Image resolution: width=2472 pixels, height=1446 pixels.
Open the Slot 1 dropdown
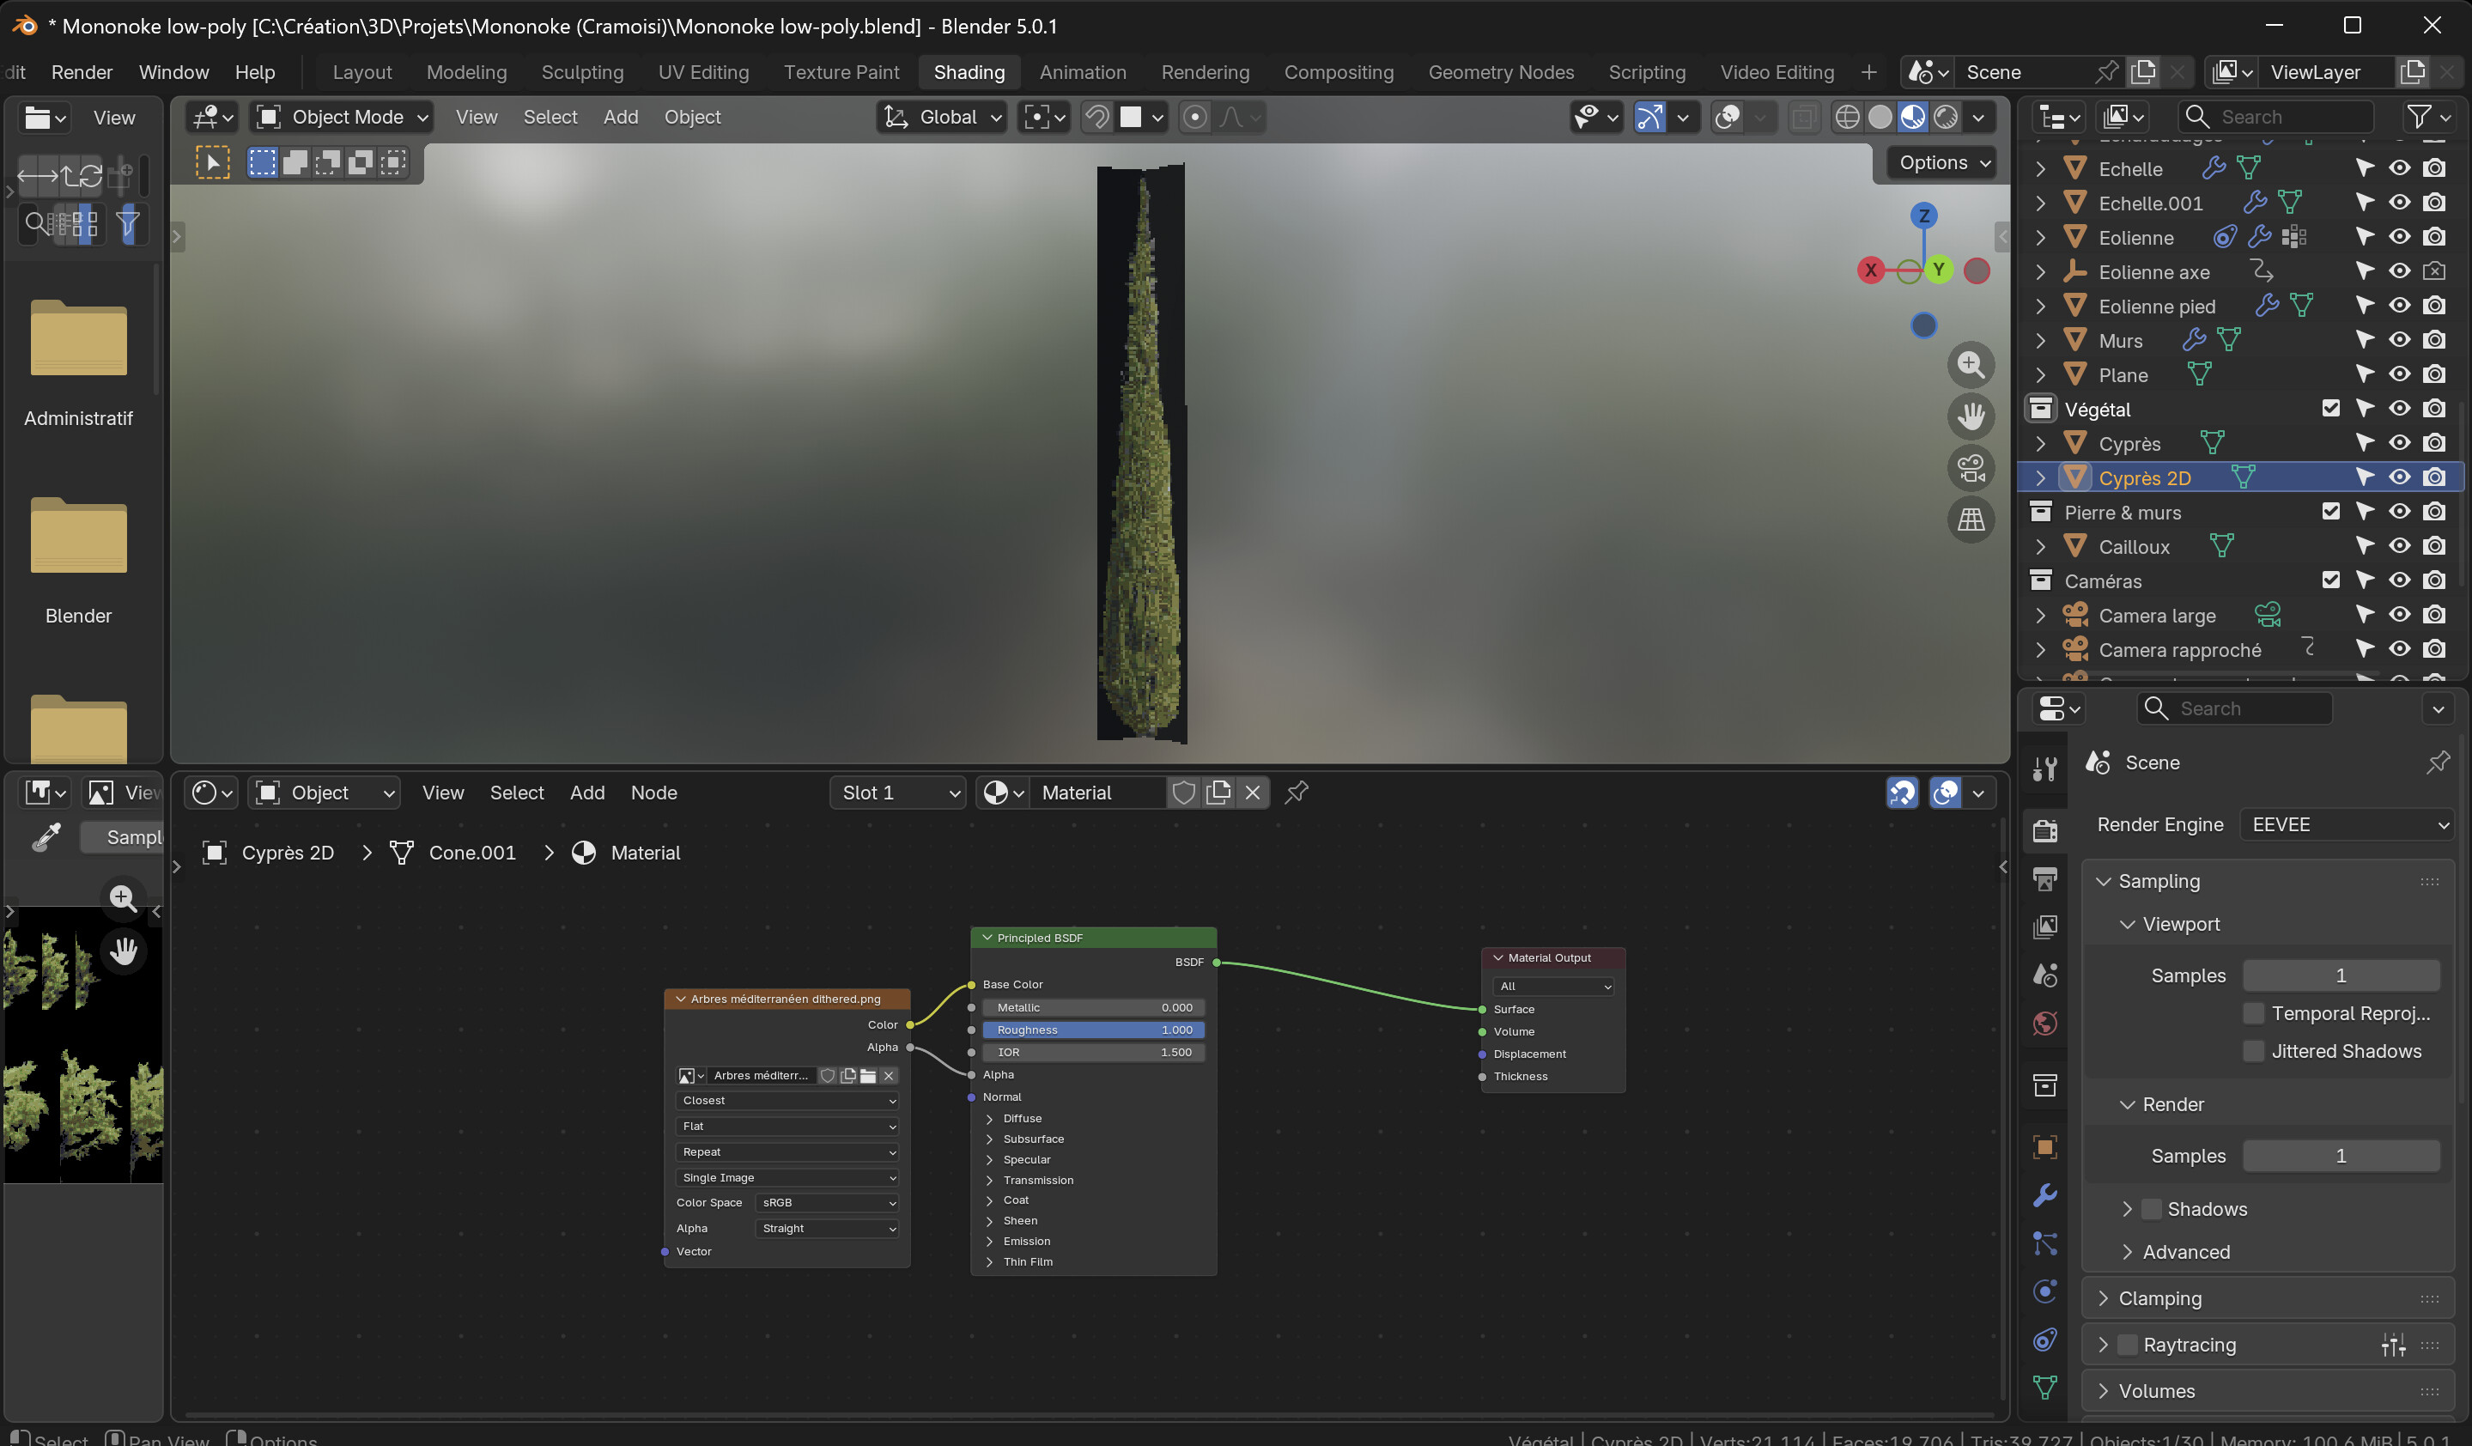click(897, 793)
